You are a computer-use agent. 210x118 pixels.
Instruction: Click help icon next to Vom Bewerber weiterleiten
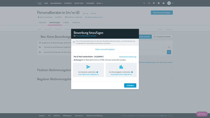[x=97, y=72]
